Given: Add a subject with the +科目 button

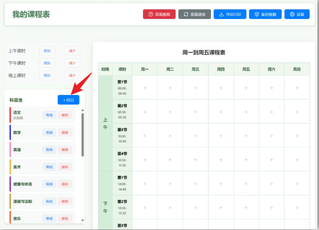Looking at the screenshot, I should point(68,100).
